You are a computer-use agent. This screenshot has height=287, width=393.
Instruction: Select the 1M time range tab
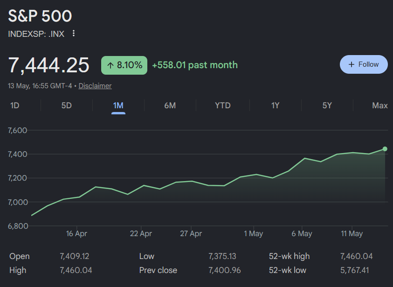pyautogui.click(x=118, y=105)
